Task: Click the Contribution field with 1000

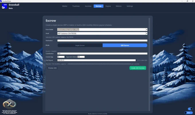Action: pos(102,53)
